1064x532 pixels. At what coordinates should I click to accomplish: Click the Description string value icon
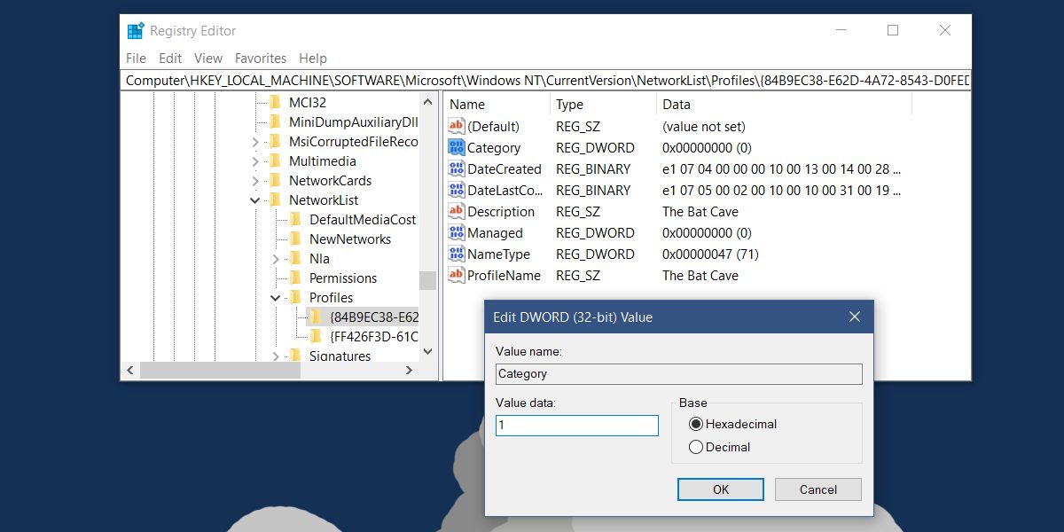[x=456, y=212]
